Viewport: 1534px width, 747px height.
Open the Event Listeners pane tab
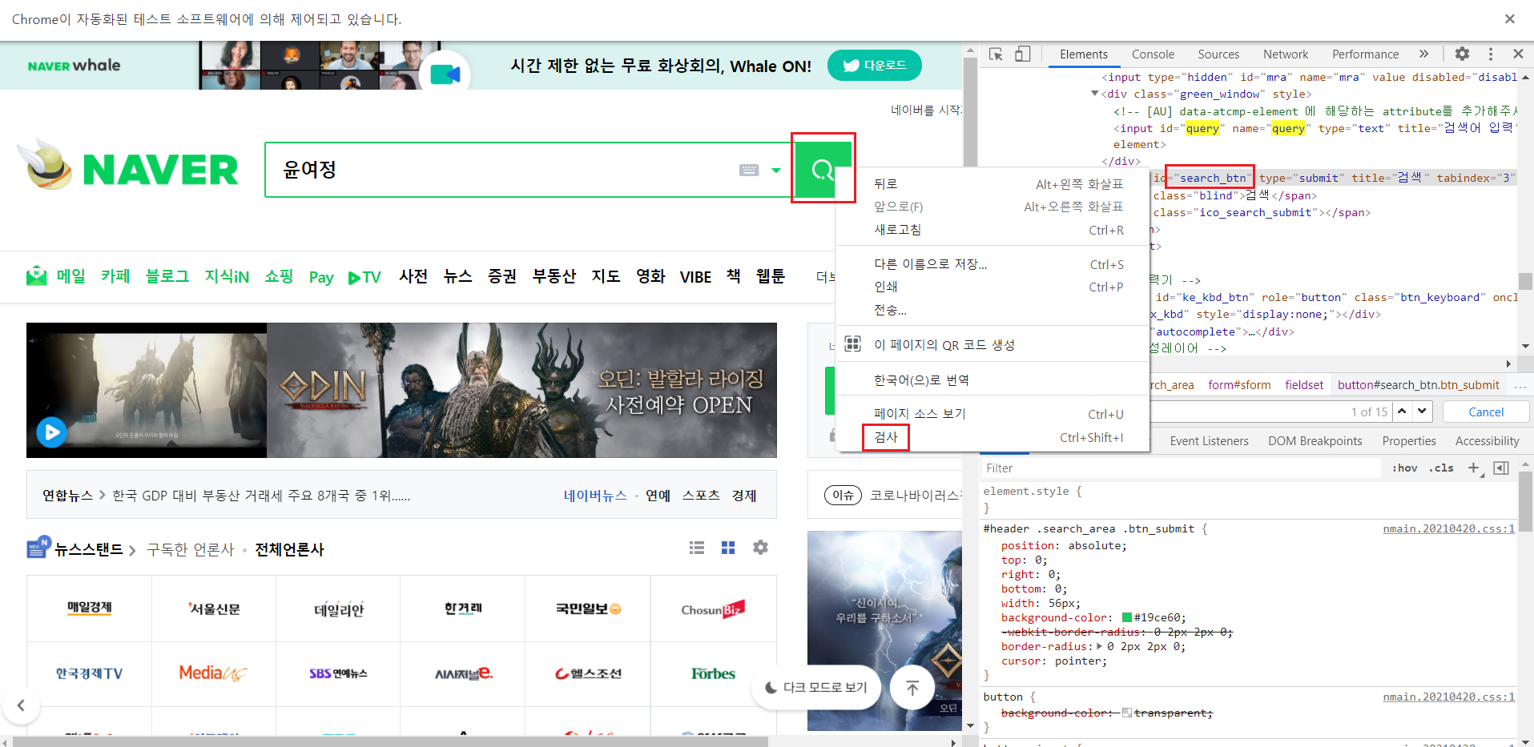(1209, 441)
